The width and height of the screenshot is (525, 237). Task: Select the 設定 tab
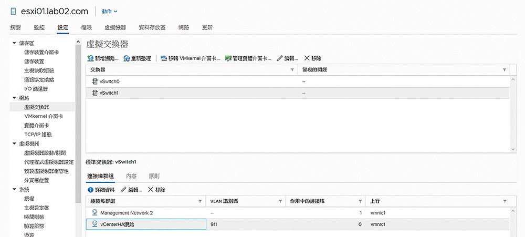pyautogui.click(x=62, y=28)
